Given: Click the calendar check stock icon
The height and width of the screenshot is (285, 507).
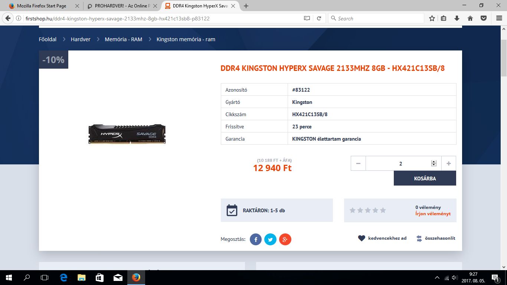Looking at the screenshot, I should pyautogui.click(x=232, y=210).
